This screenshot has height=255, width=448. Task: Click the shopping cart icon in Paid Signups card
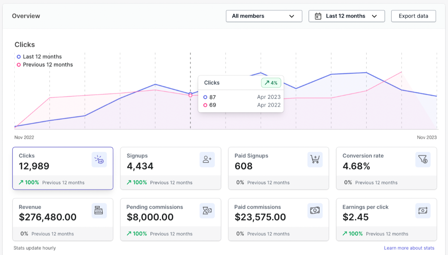(x=315, y=160)
